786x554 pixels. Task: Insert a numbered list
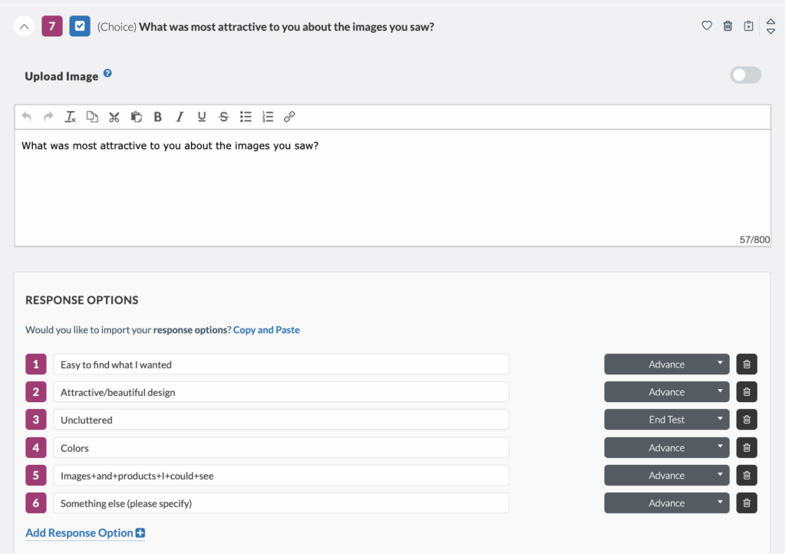266,117
